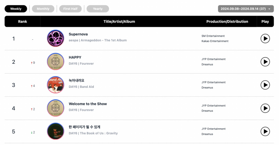Image resolution: width=279 pixels, height=145 pixels.
Task: Open the 2024.09.08~2024.09.14 week dropdown
Action: [x=246, y=9]
